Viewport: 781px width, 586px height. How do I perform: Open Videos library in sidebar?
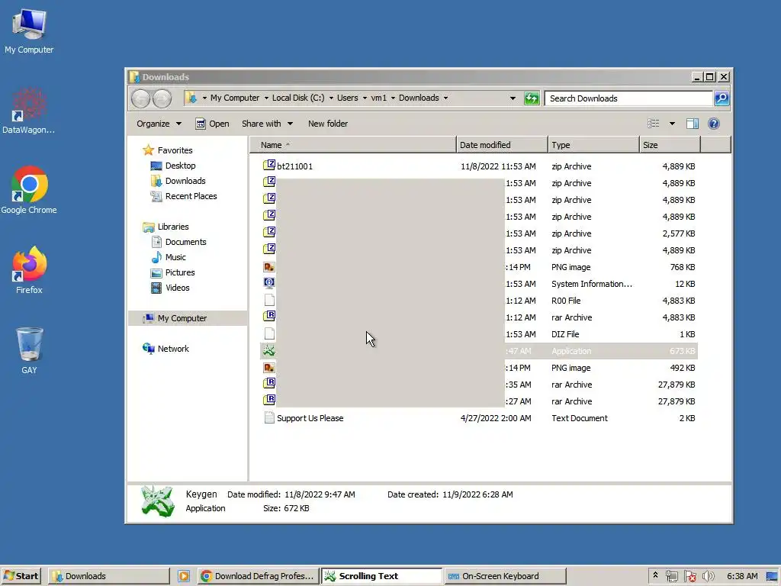(x=170, y=288)
